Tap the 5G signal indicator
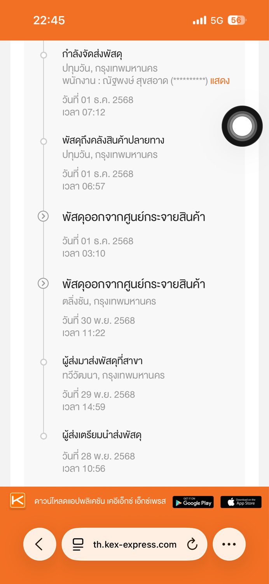The width and height of the screenshot is (269, 584). (x=217, y=21)
